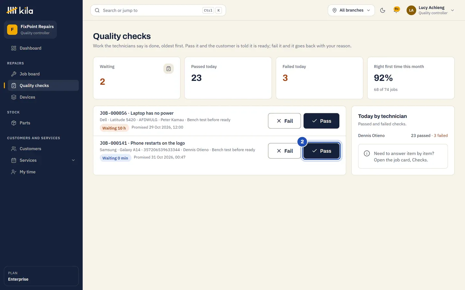Click the 3 failed count

coord(441,136)
